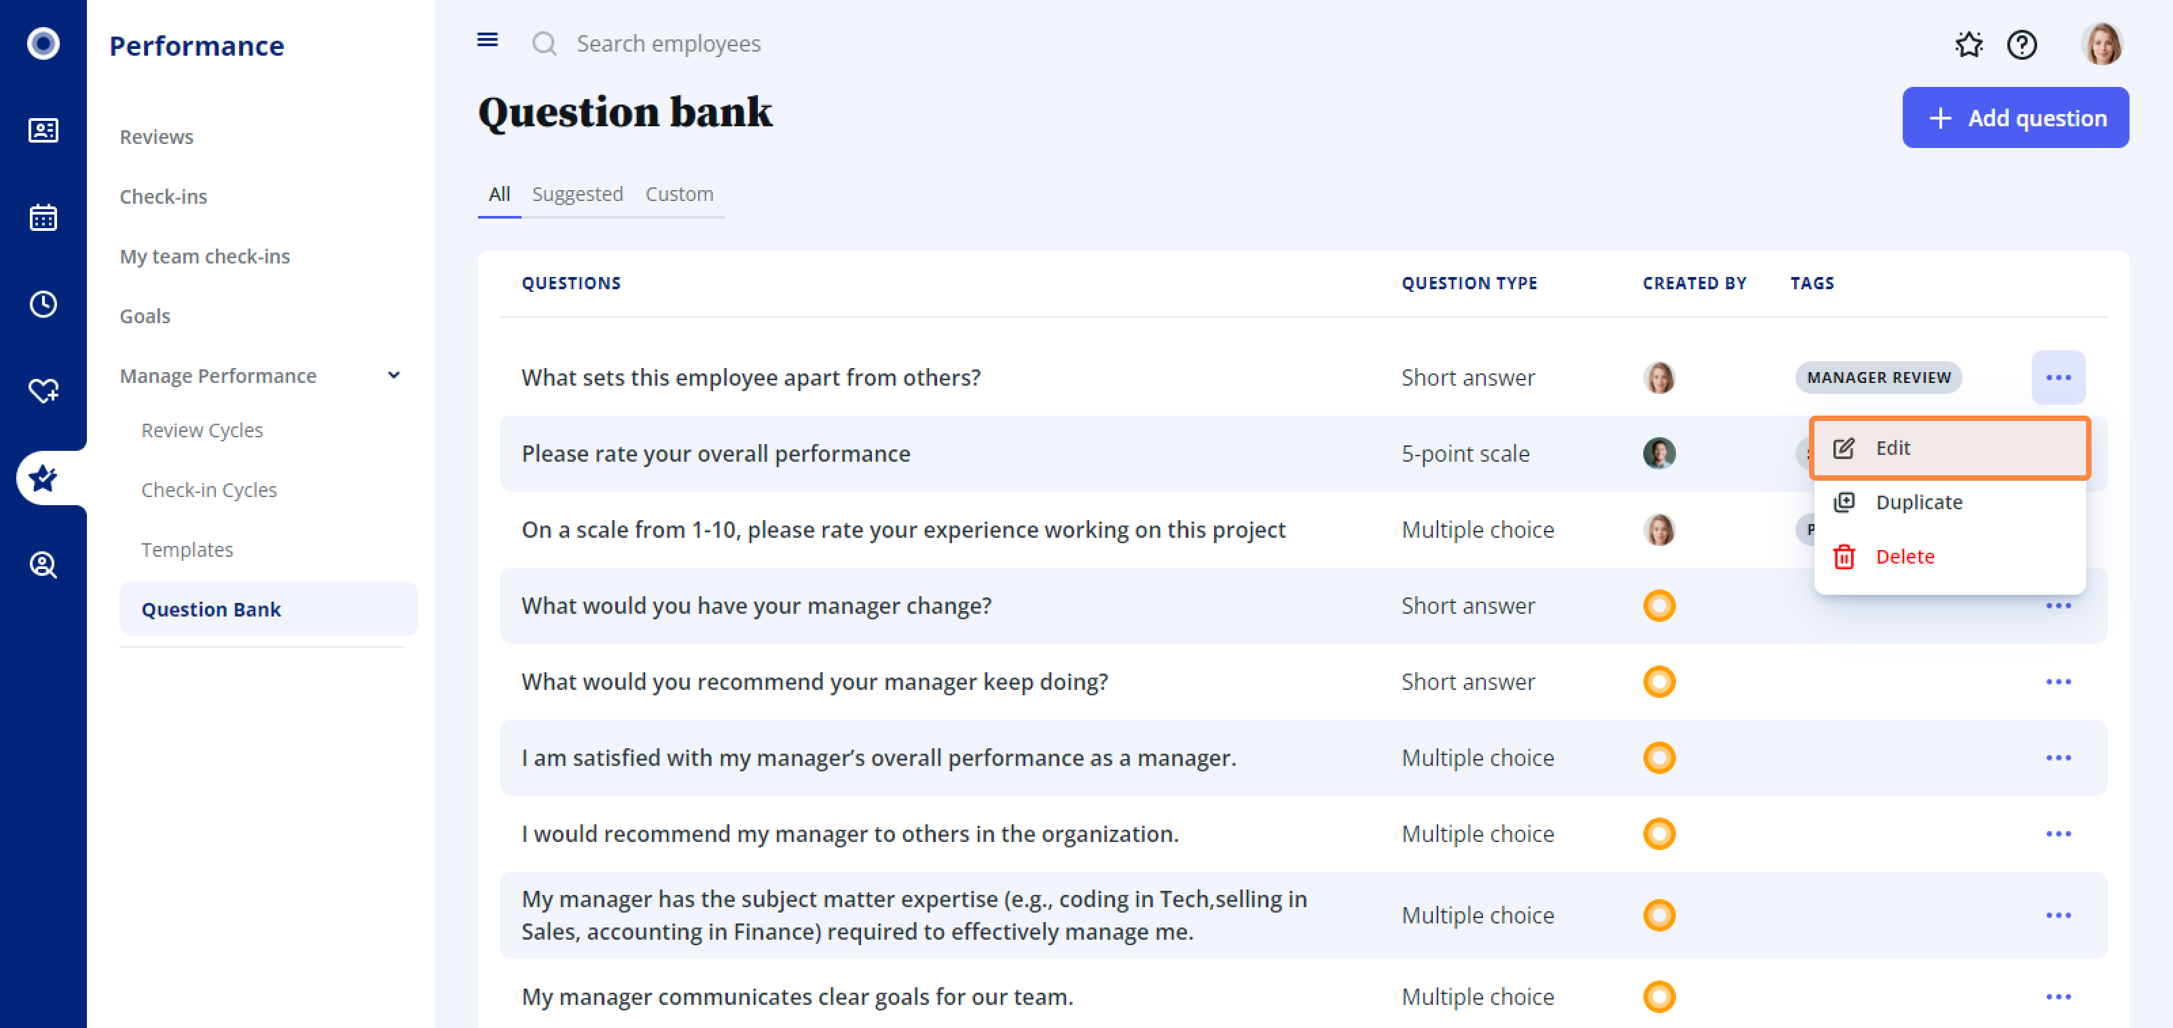This screenshot has height=1028, width=2173.
Task: Click the ID card icon in left rail
Action: coord(43,131)
